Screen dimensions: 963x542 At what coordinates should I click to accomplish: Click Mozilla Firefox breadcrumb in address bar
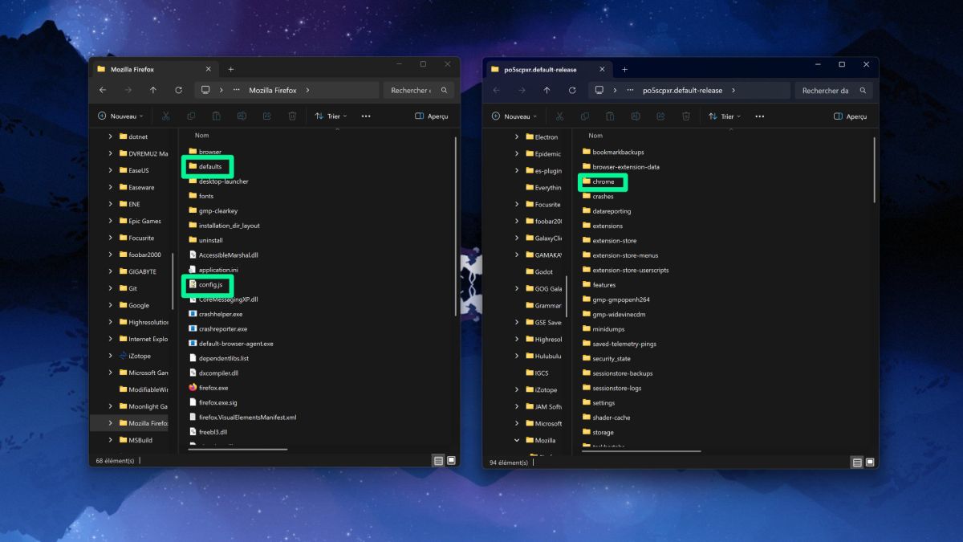(x=273, y=91)
